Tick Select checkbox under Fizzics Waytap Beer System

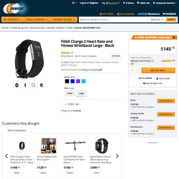coord(38,172)
